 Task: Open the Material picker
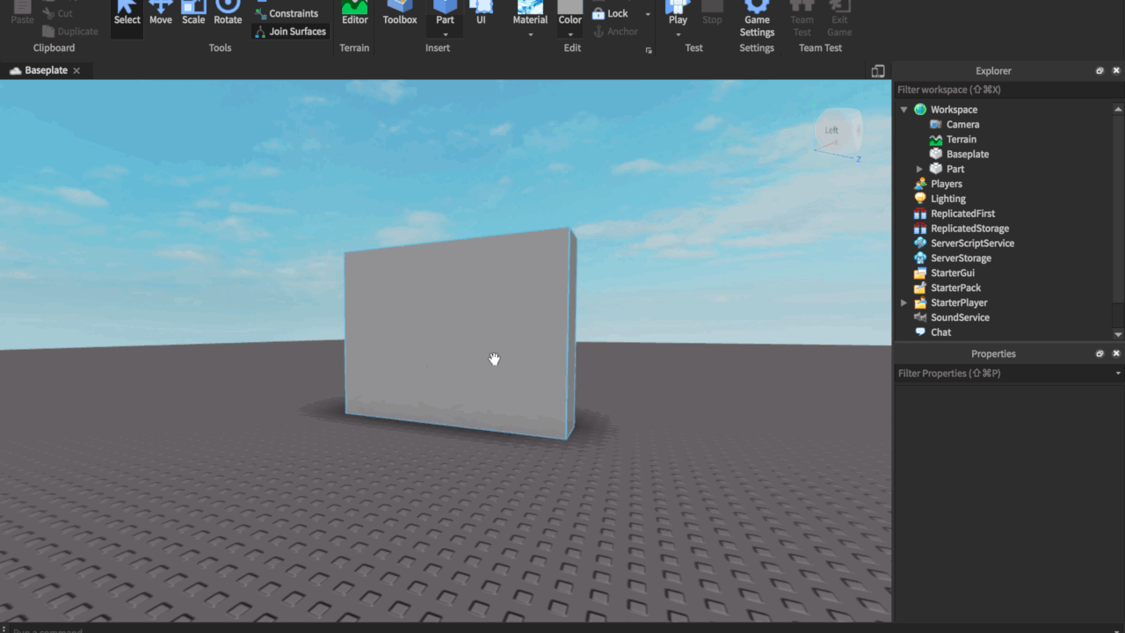[531, 12]
